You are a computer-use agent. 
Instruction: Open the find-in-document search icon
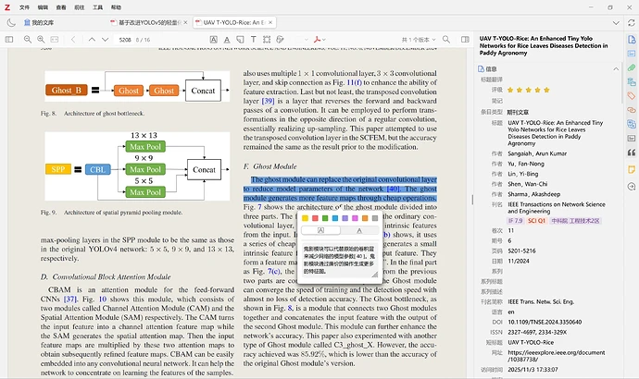point(446,40)
